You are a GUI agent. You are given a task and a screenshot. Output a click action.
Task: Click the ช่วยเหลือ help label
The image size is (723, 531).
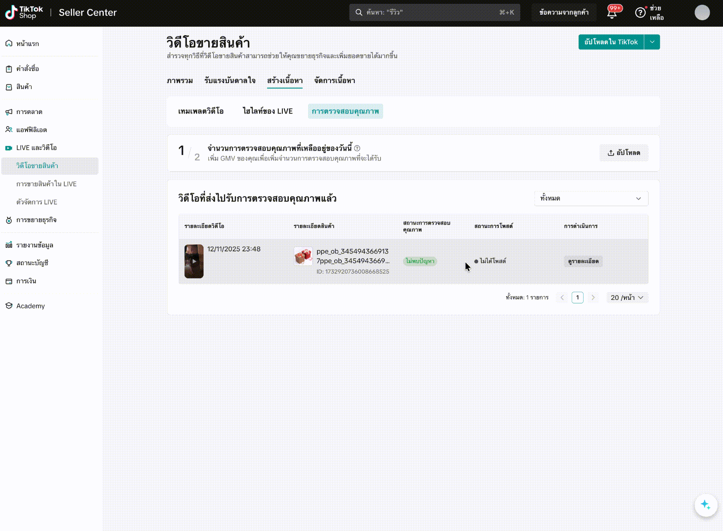657,13
